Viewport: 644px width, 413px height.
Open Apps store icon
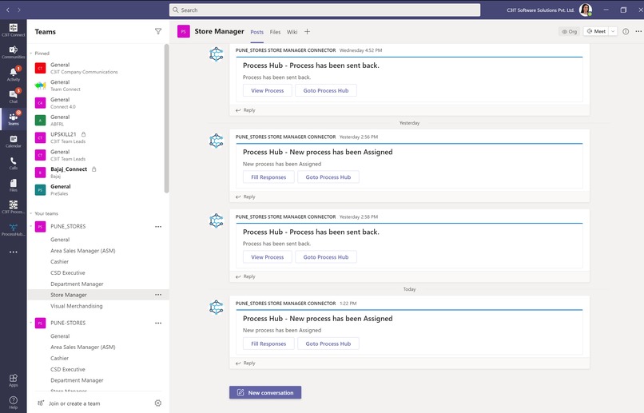[x=13, y=380]
